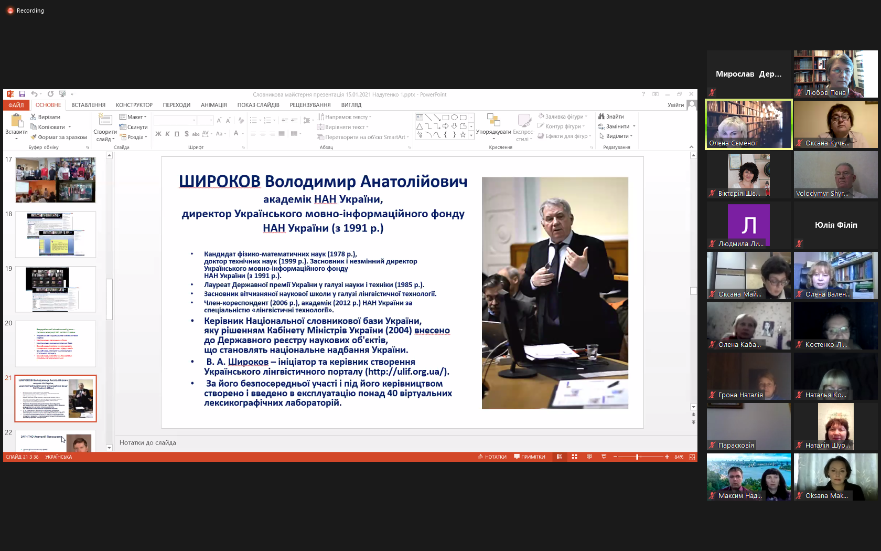Screen dimensions: 881x551
Task: Expand the Layout (Макет) dropdown
Action: [x=133, y=117]
